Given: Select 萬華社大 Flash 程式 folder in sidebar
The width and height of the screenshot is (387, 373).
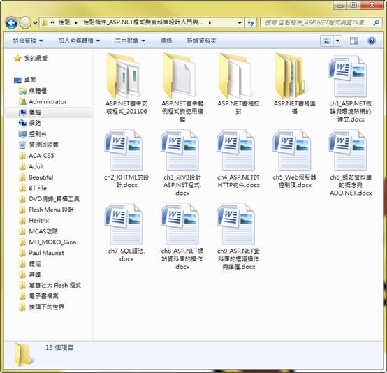Looking at the screenshot, I should point(50,286).
